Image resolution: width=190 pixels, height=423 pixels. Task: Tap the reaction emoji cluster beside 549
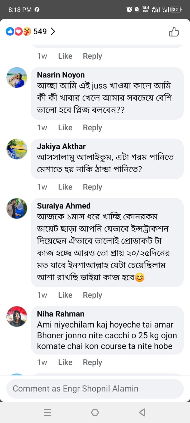(x=18, y=32)
